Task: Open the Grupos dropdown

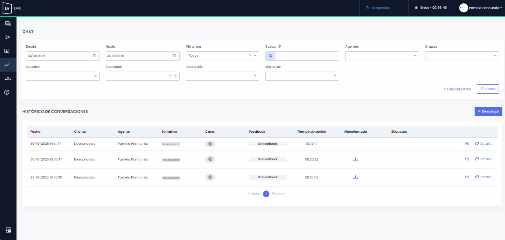Action: [462, 56]
